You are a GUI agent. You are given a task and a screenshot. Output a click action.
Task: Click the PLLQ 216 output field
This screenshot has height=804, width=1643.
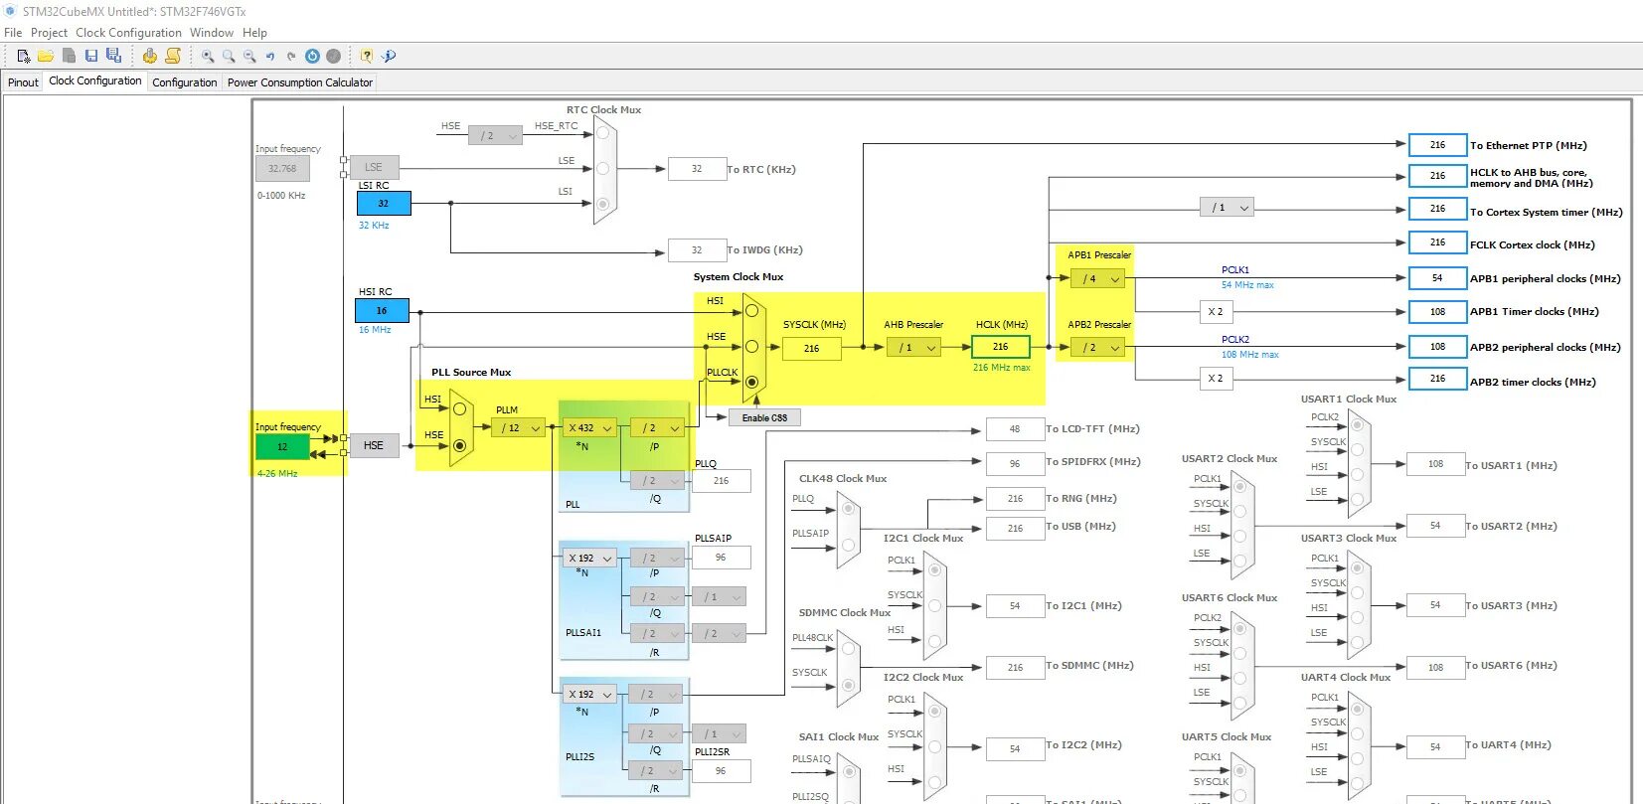point(721,481)
